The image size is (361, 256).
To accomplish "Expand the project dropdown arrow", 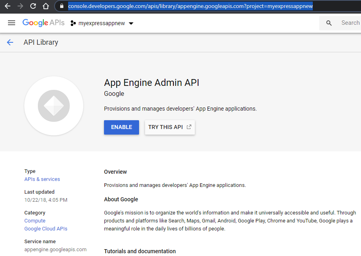I will (131, 23).
